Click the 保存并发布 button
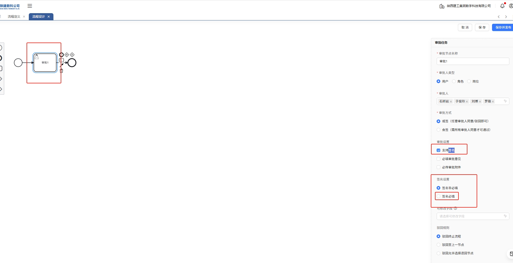Image resolution: width=513 pixels, height=263 pixels. (503, 27)
